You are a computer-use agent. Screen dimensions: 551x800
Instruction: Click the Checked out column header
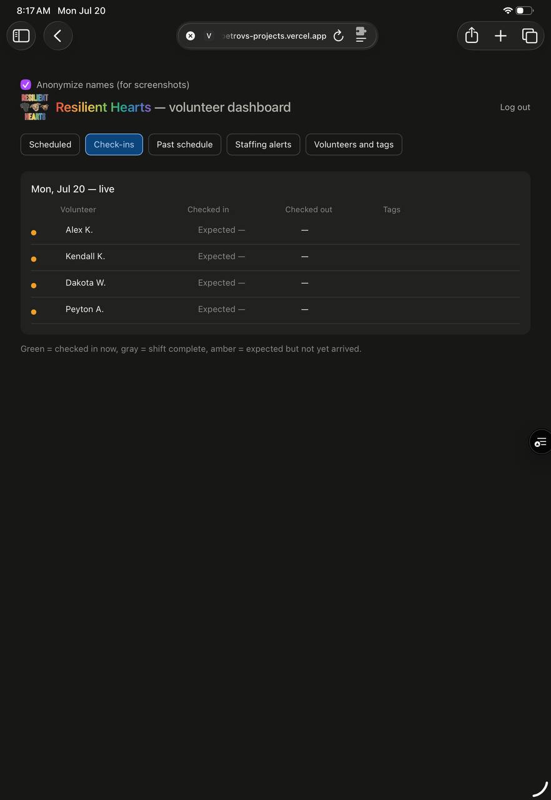point(309,209)
